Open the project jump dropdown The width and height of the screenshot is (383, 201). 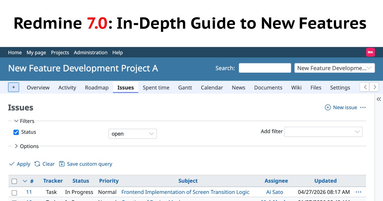tap(334, 68)
